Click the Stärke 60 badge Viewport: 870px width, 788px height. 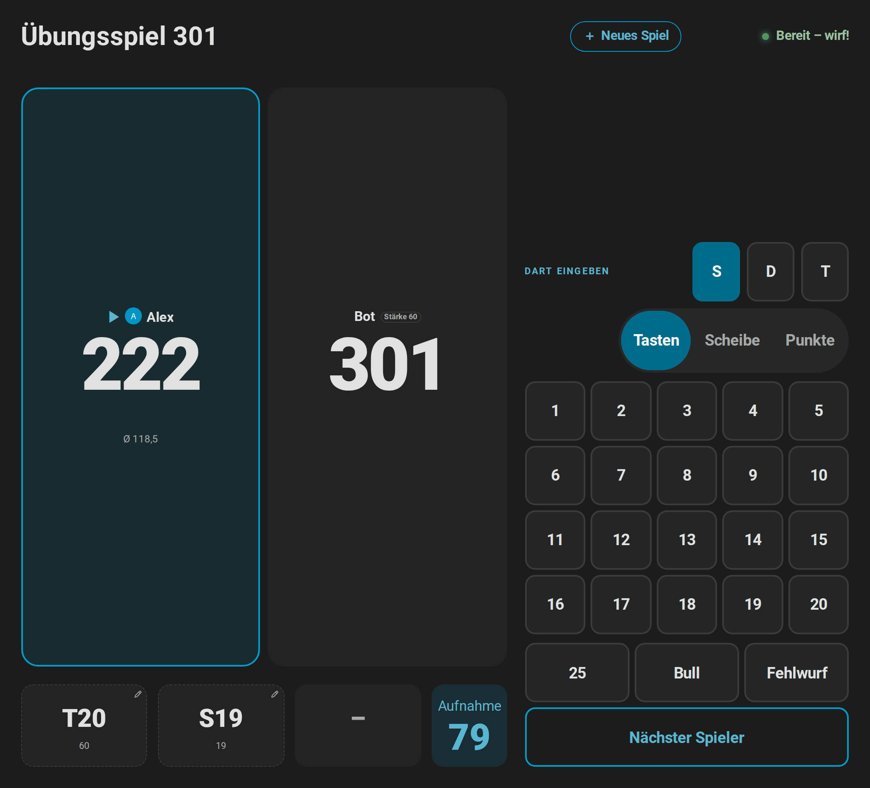[401, 317]
